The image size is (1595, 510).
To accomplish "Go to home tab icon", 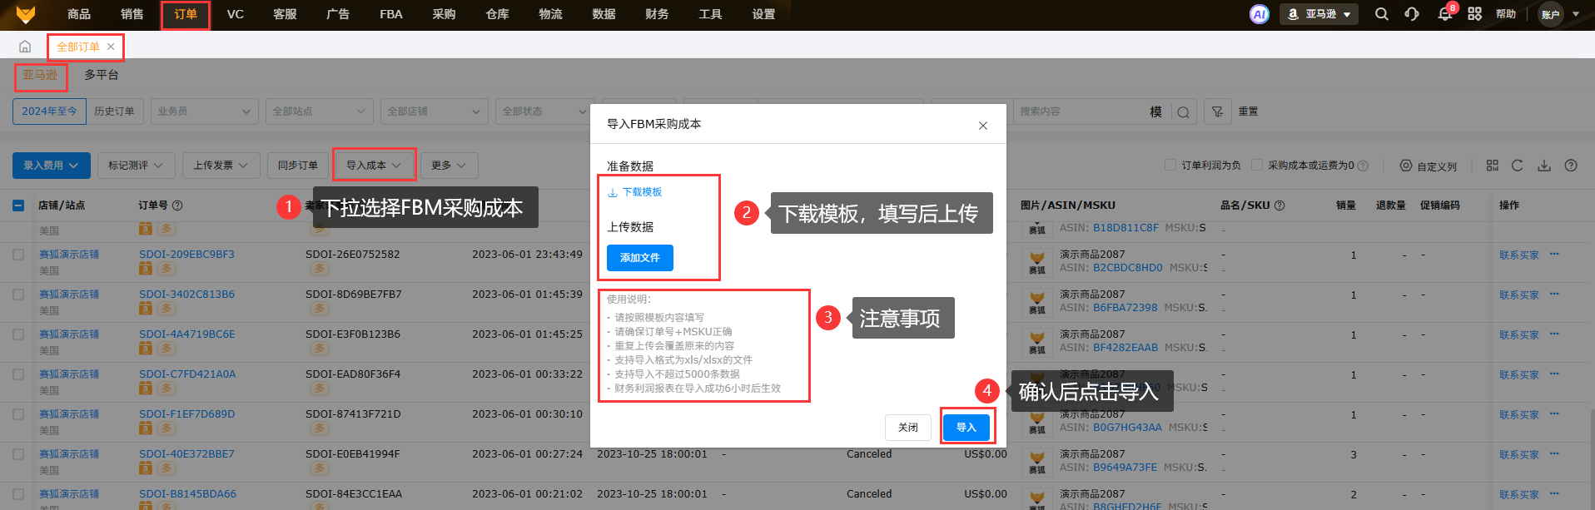I will tap(25, 47).
